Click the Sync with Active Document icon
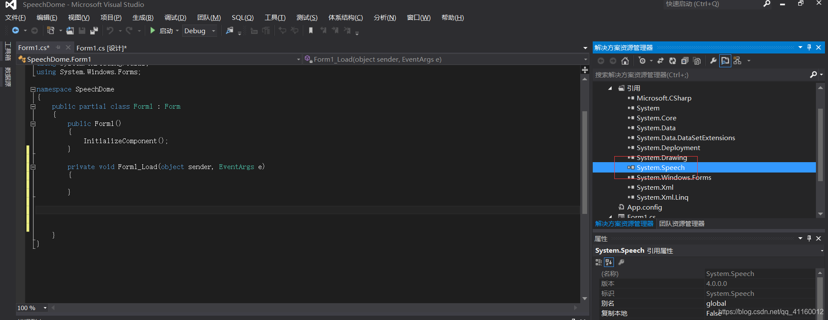Image resolution: width=828 pixels, height=320 pixels. [x=661, y=61]
